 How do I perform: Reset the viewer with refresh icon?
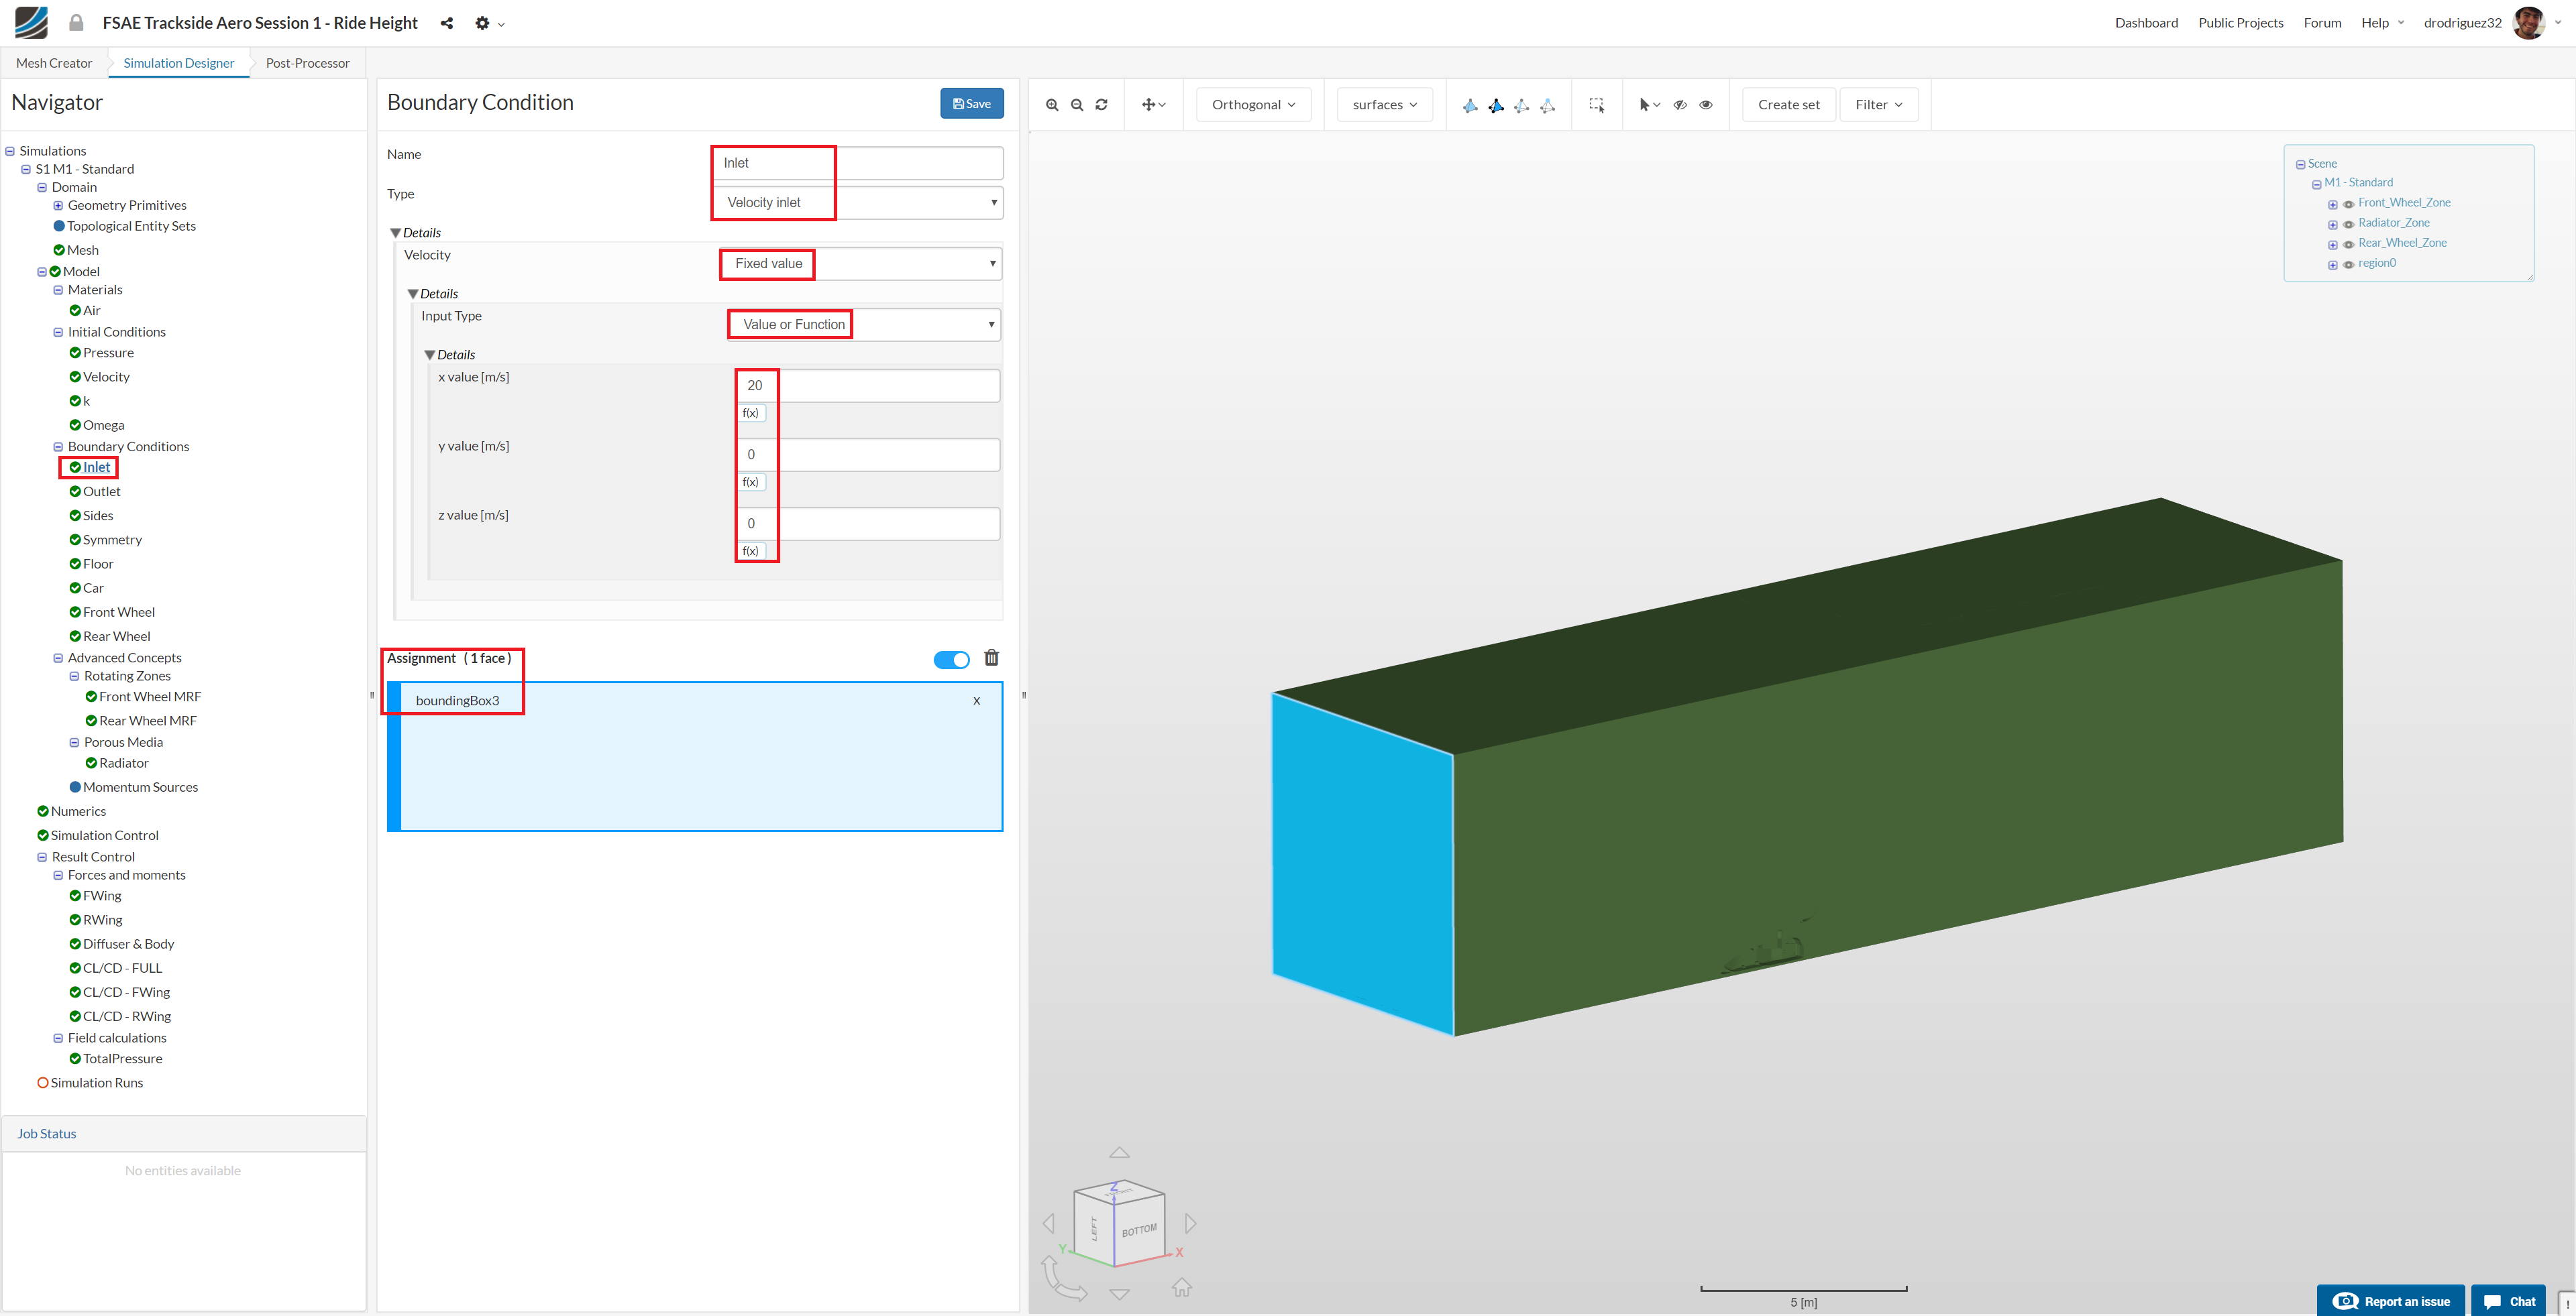[x=1101, y=105]
